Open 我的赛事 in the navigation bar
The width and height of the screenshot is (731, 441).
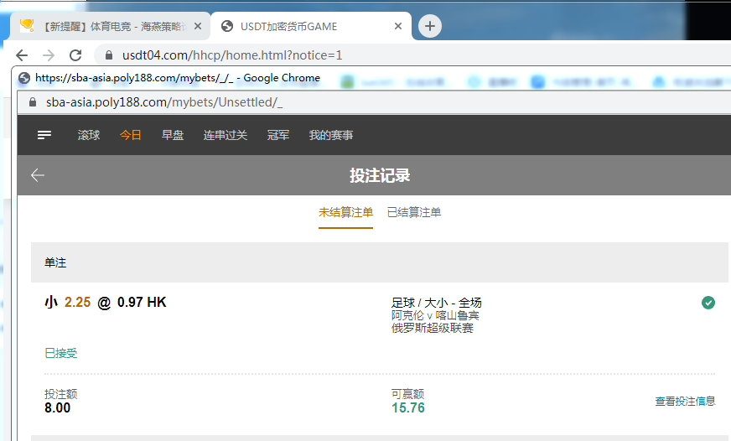[331, 135]
